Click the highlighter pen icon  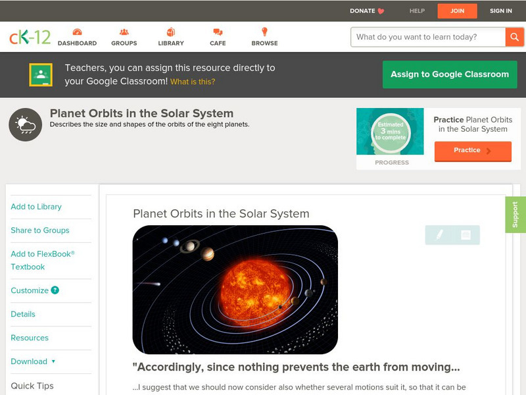click(439, 234)
